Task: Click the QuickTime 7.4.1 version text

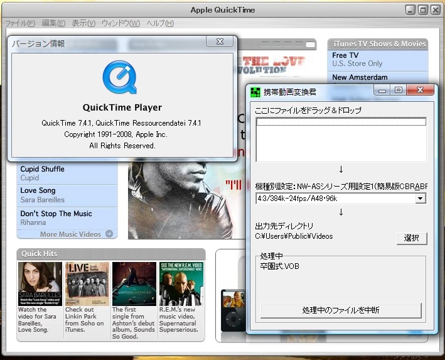Action: point(121,123)
